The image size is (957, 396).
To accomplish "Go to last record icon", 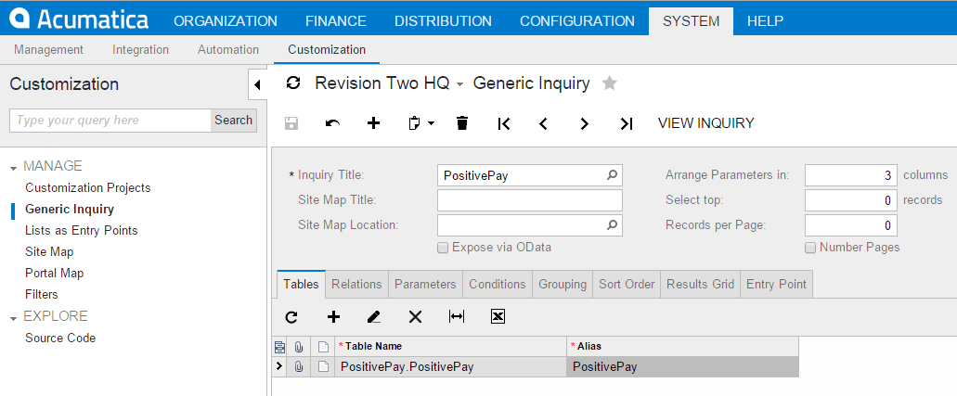I will point(627,124).
